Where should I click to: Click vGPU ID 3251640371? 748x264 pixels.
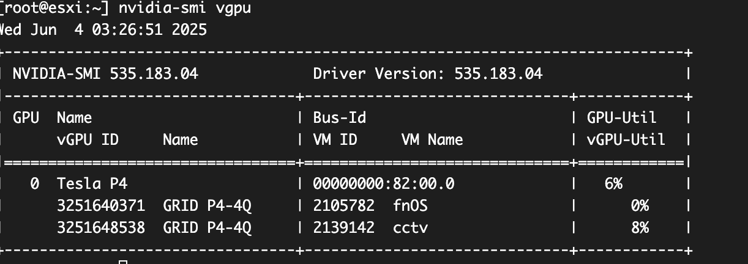[101, 205]
